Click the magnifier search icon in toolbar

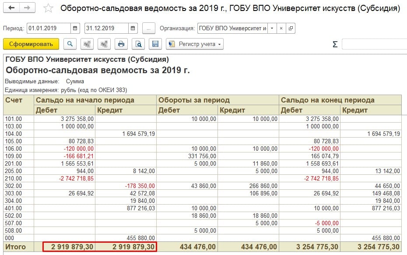tap(70, 44)
